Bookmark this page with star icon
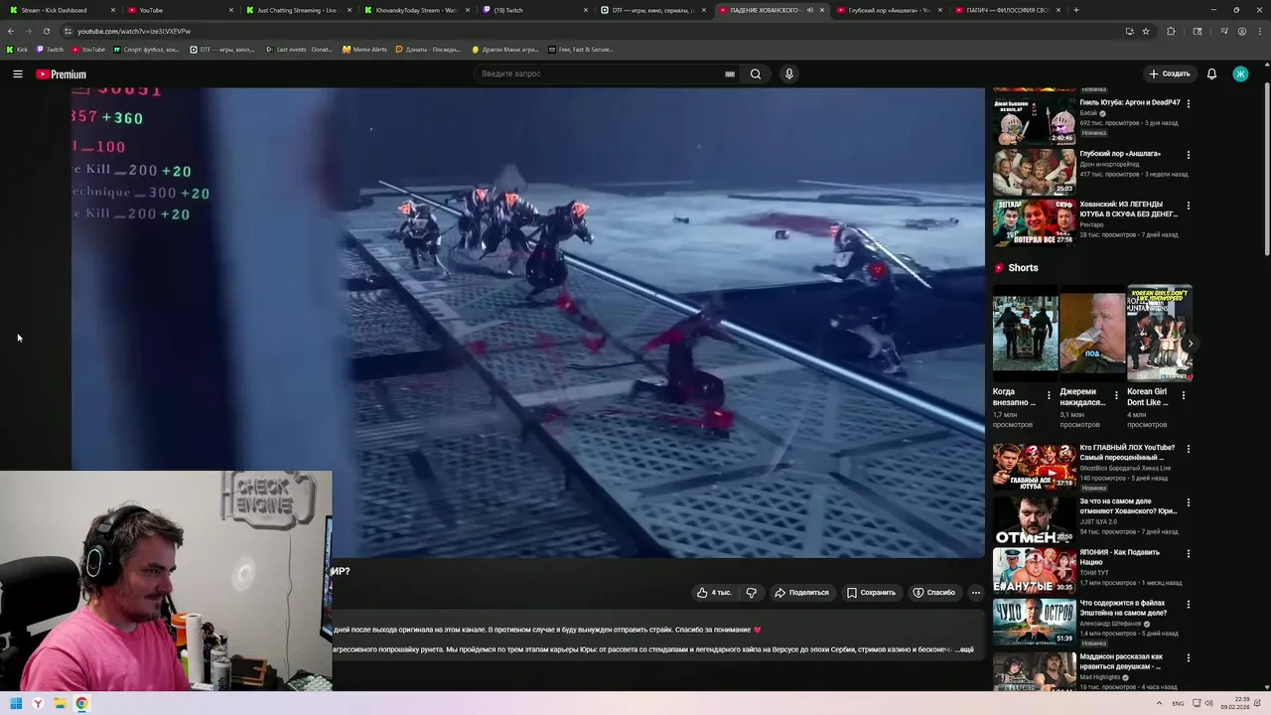 1146,31
